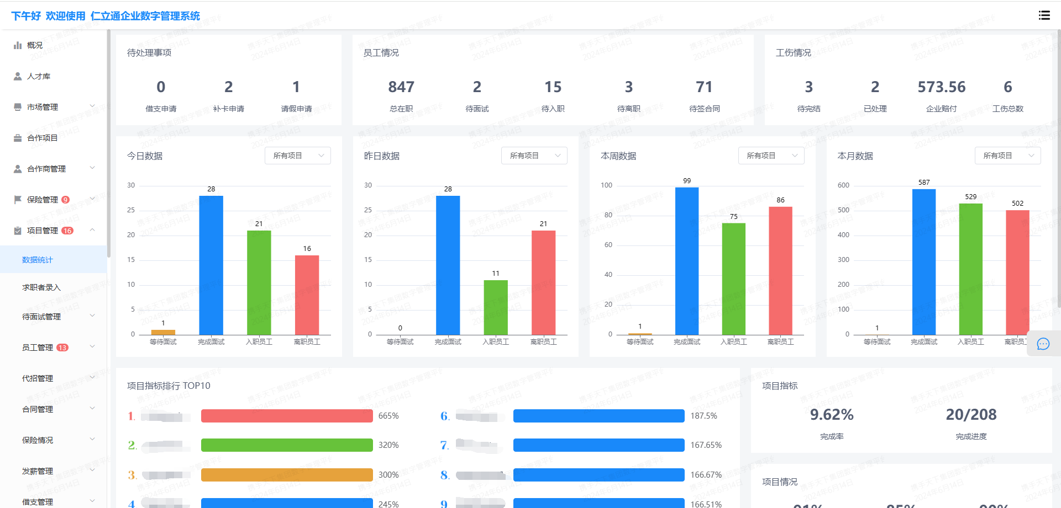Expand the 员工管理 submenu arrow
Screen dimensions: 1061x508
(x=92, y=347)
